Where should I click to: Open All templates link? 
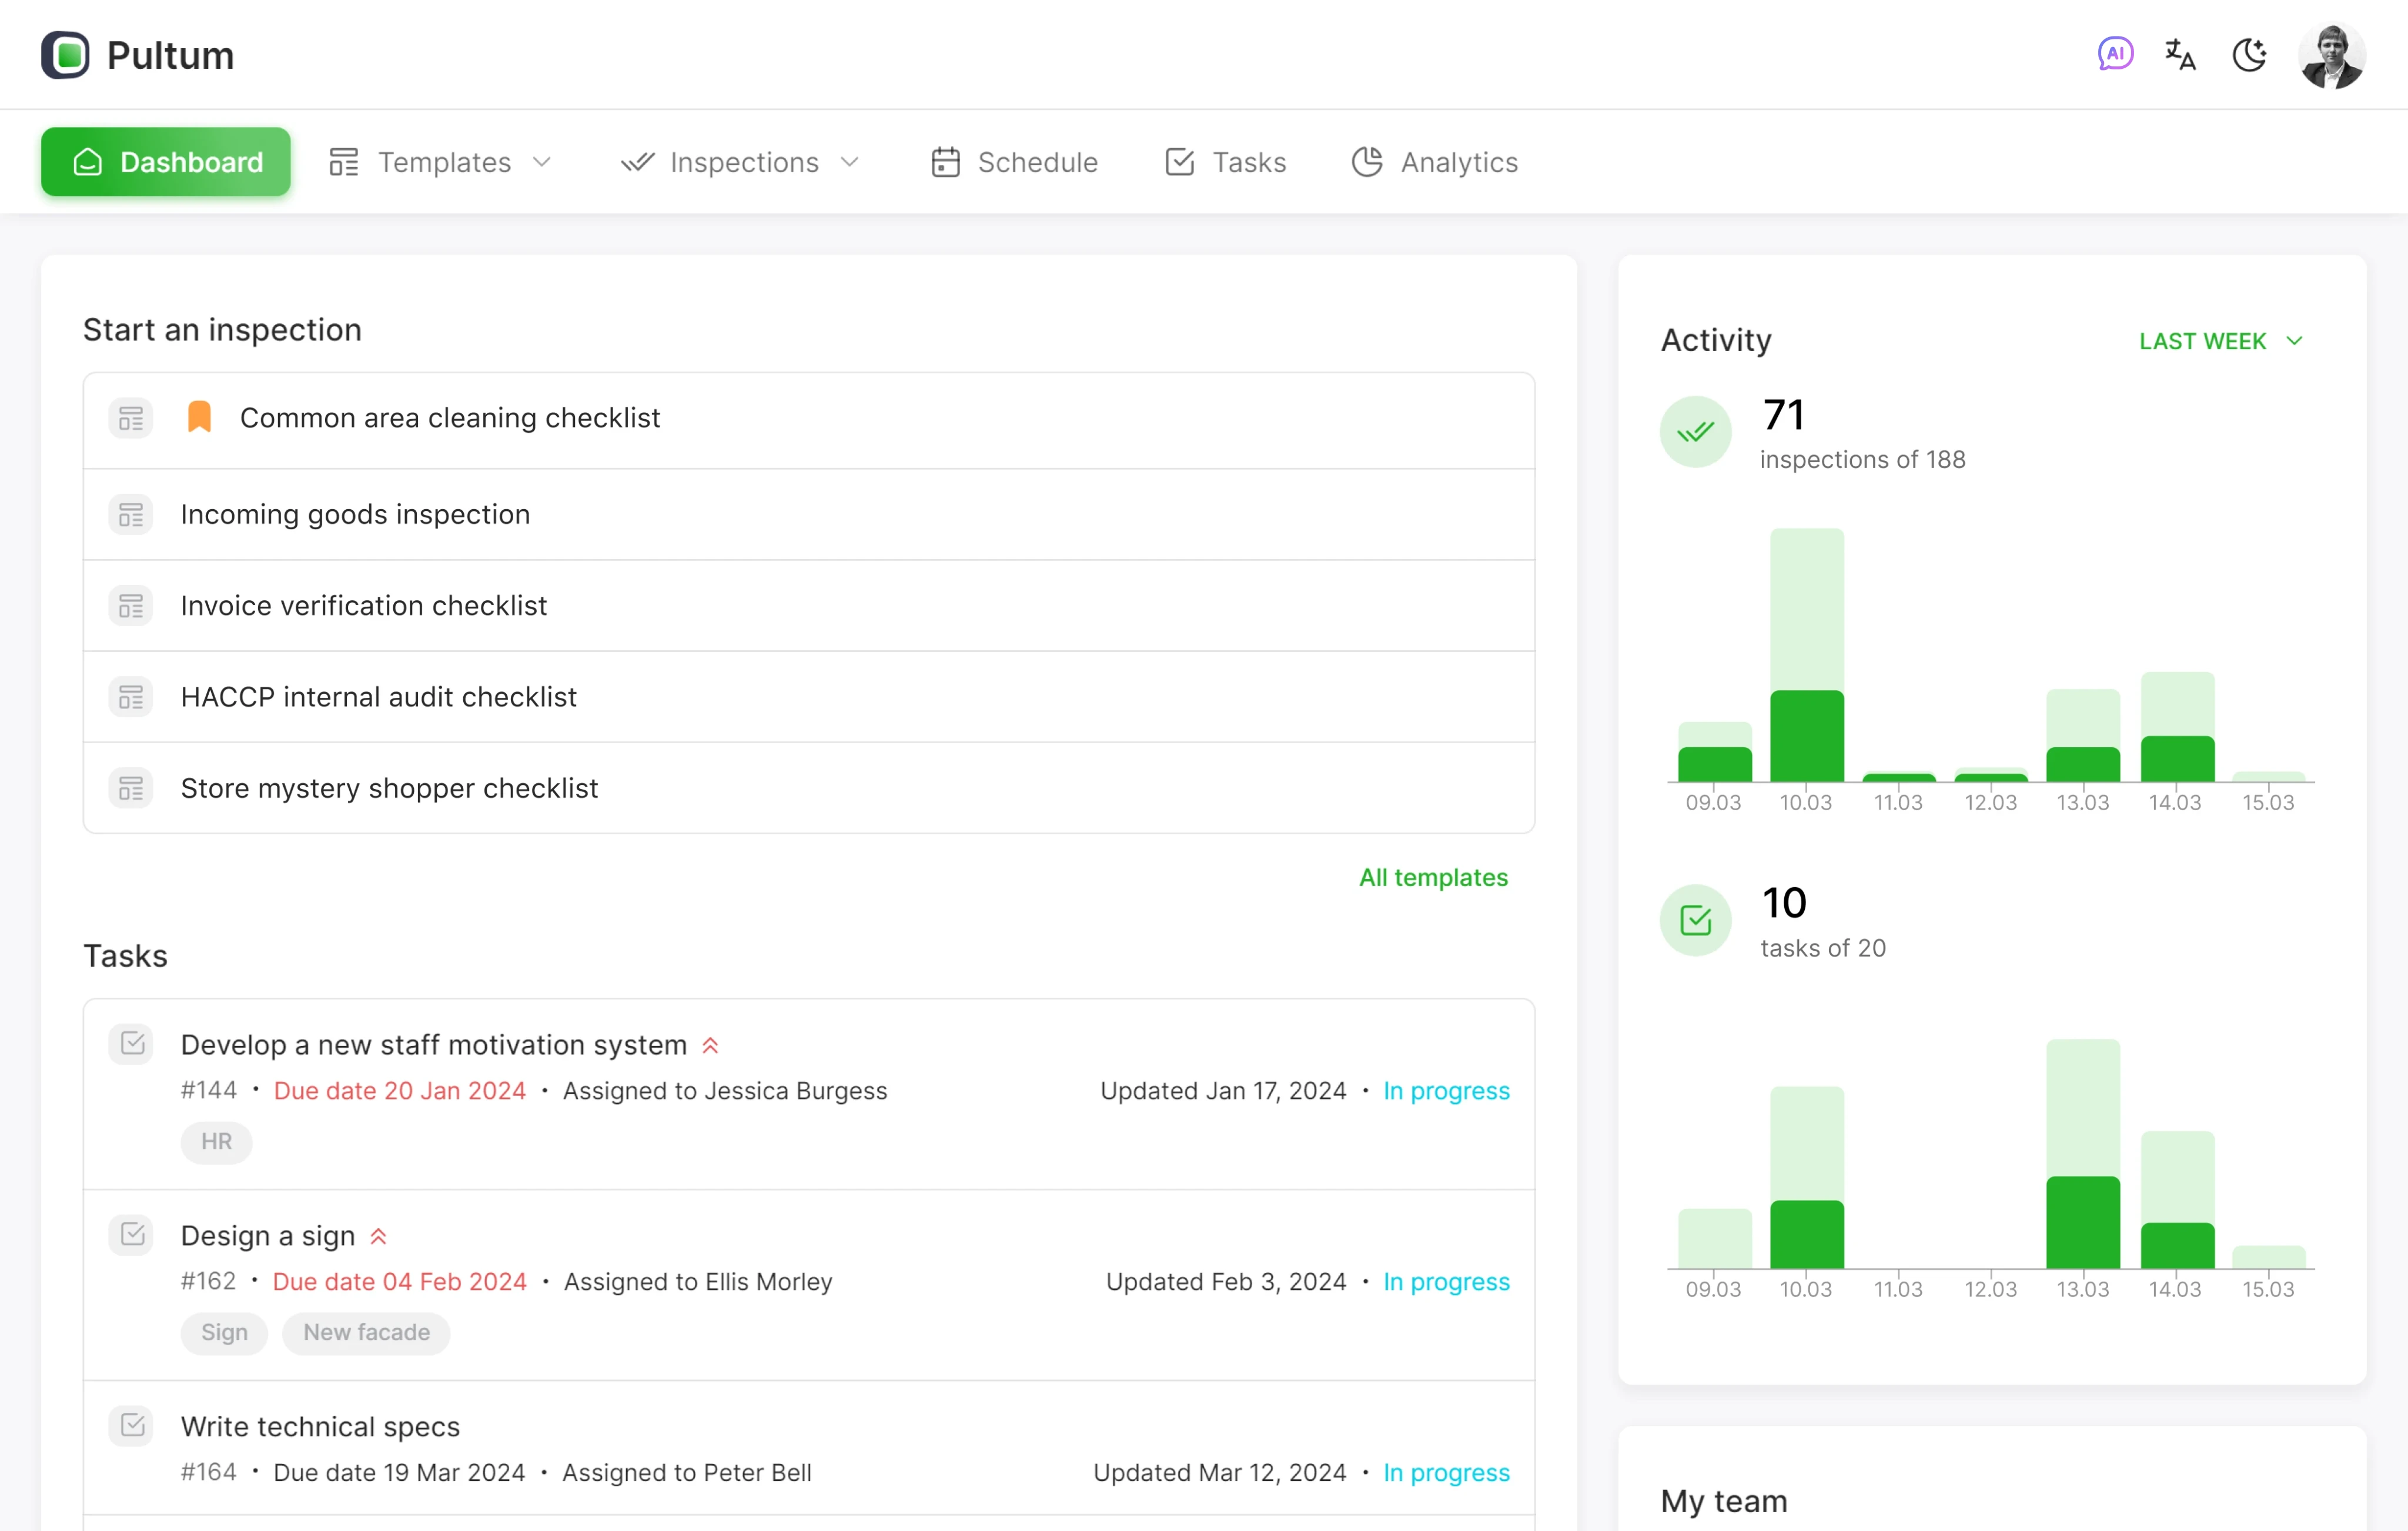1433,877
